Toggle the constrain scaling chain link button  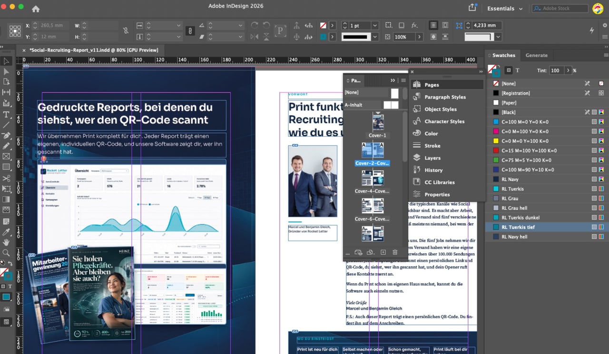tap(190, 31)
